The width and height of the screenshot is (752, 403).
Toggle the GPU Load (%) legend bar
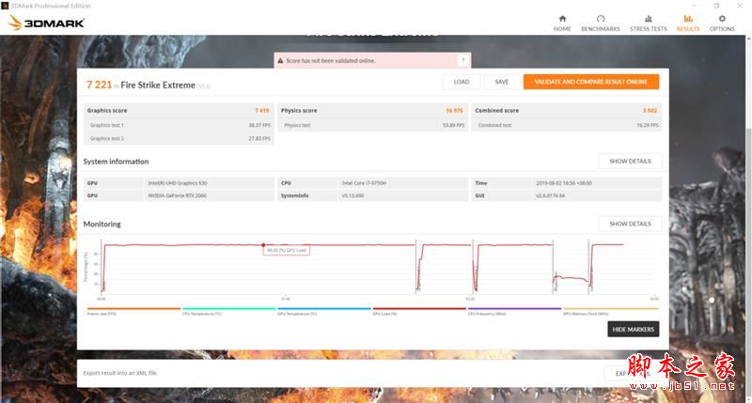coord(419,309)
